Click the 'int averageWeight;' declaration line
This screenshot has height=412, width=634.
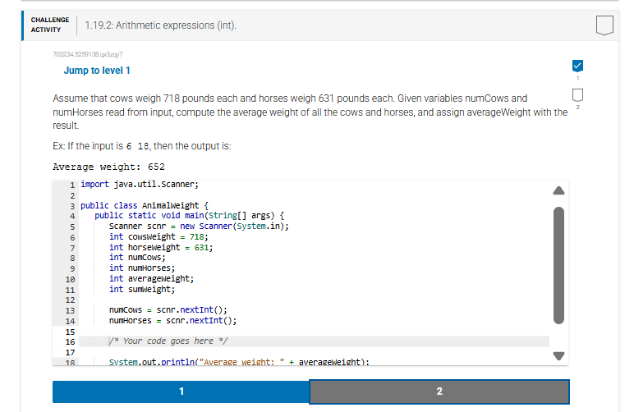pyautogui.click(x=152, y=279)
